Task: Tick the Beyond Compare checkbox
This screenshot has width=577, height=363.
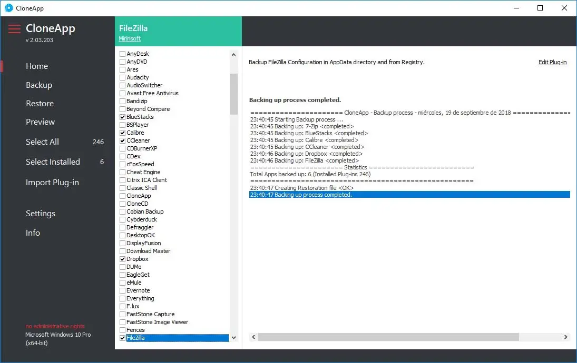Action: coord(123,109)
